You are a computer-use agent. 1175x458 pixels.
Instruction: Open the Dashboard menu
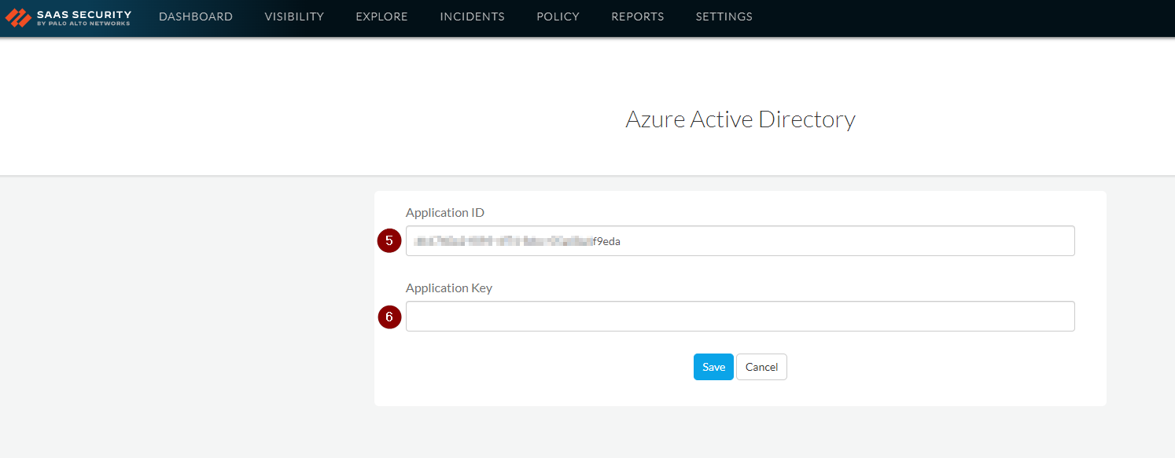(x=196, y=16)
